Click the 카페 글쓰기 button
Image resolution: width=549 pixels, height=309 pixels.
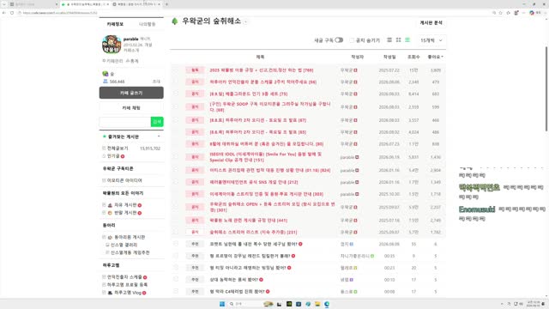[131, 93]
